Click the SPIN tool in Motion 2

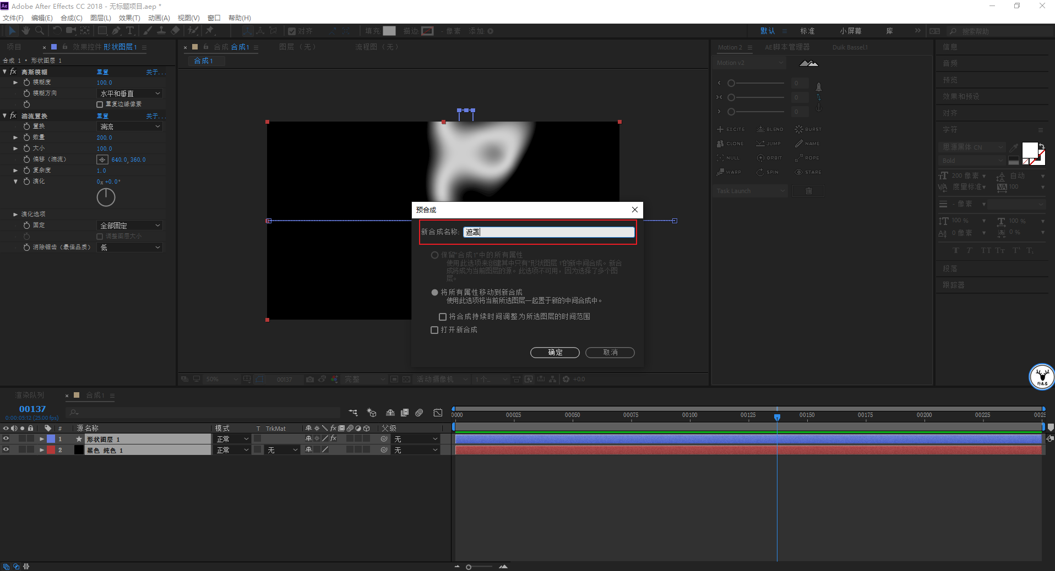(x=768, y=172)
